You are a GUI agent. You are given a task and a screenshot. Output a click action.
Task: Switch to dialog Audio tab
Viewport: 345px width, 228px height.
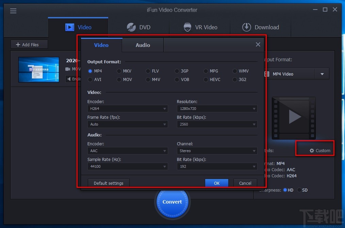[x=143, y=45]
